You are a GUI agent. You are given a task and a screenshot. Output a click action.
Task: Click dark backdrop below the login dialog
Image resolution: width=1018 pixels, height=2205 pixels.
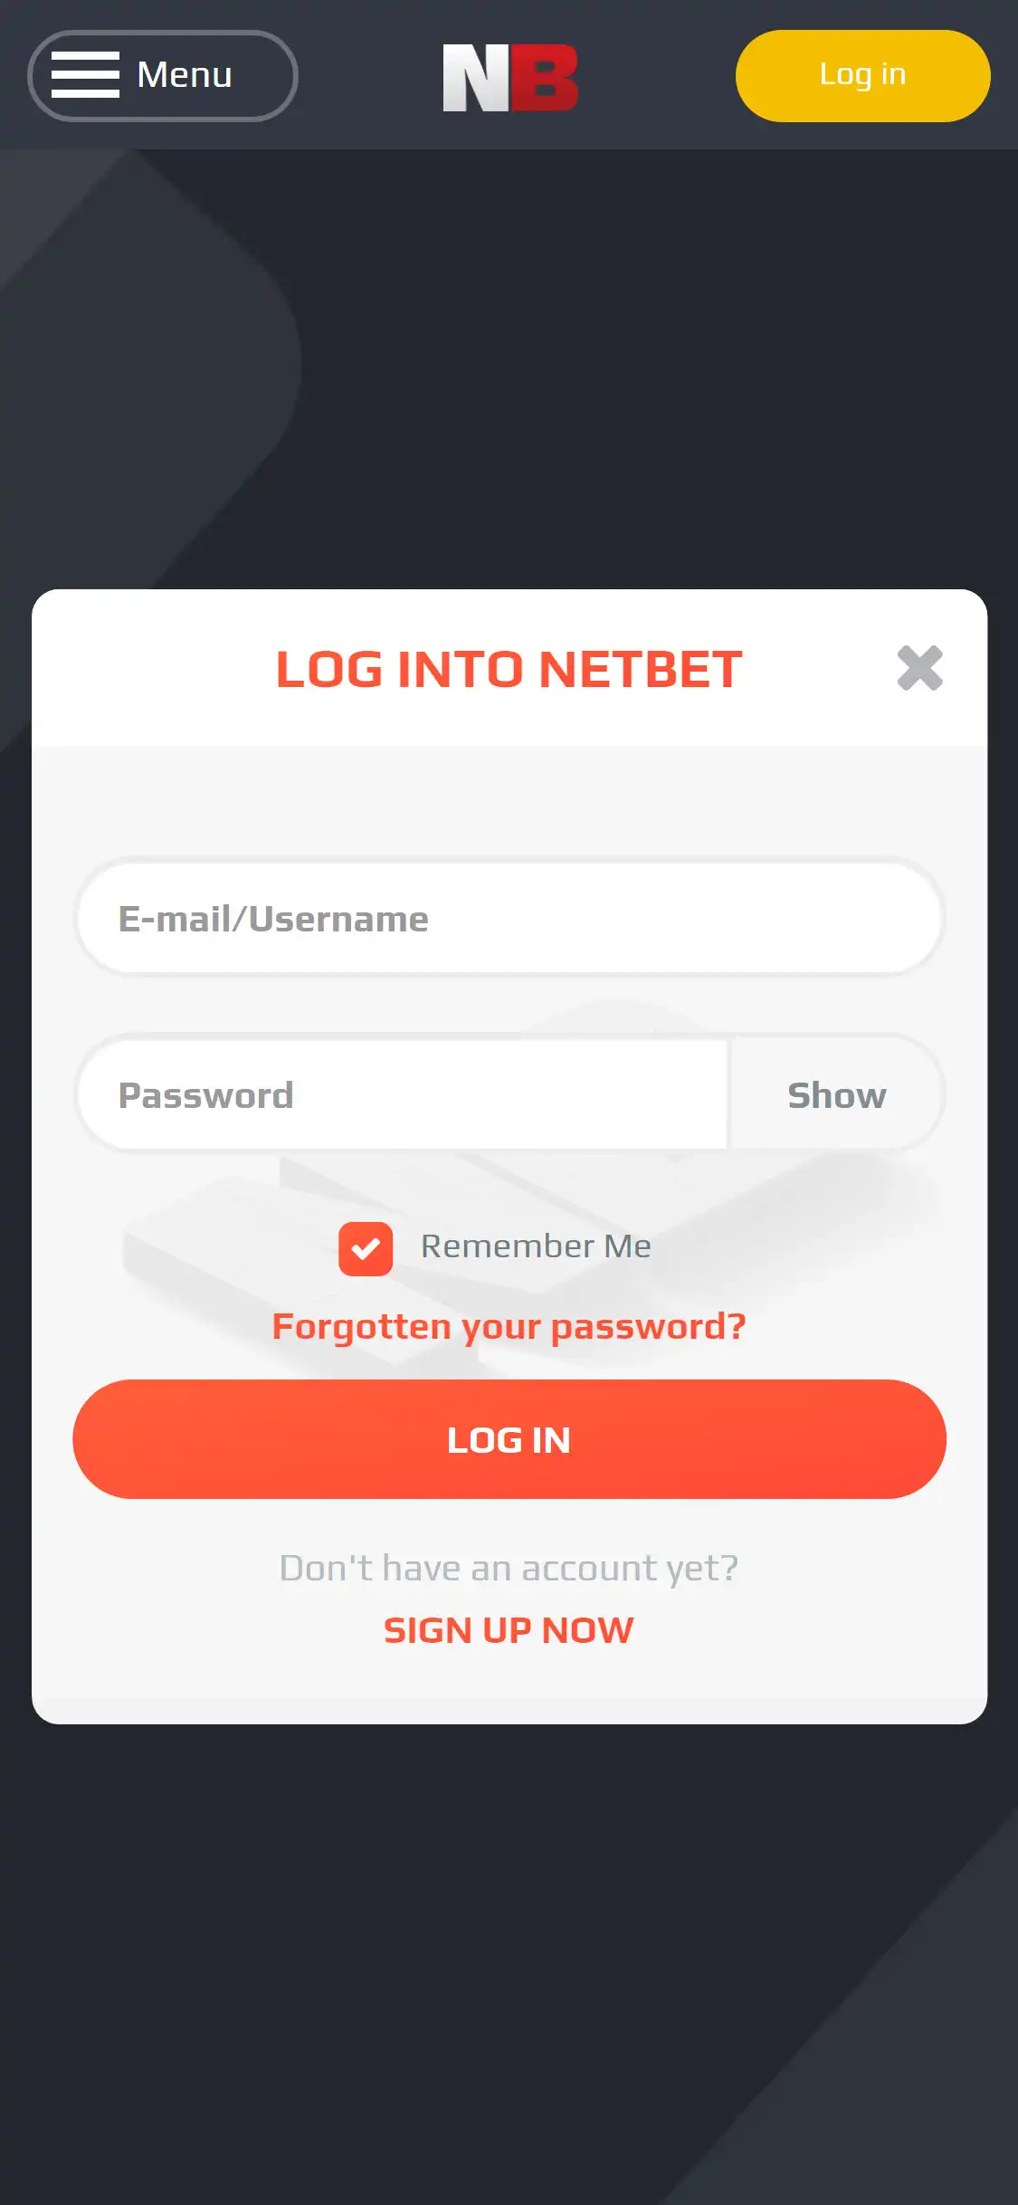[509, 1964]
